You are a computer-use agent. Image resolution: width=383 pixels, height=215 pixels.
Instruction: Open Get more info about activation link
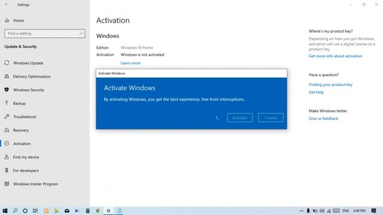pyautogui.click(x=335, y=56)
